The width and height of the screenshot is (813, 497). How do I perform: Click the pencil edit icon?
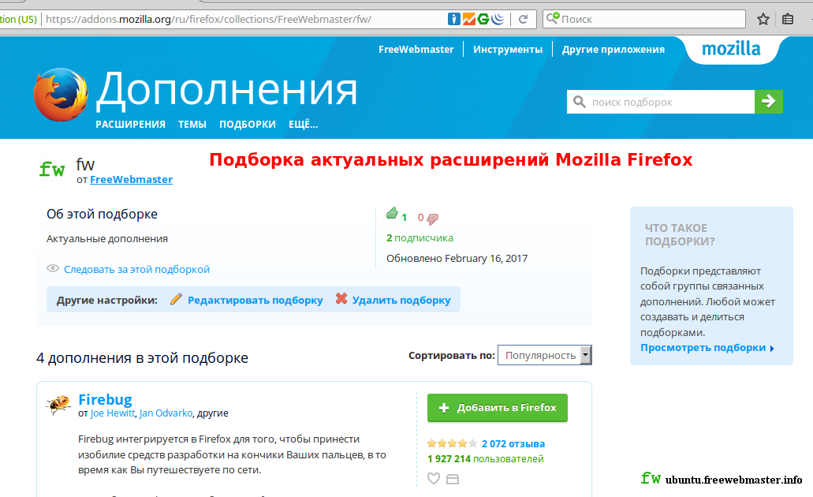click(x=177, y=299)
